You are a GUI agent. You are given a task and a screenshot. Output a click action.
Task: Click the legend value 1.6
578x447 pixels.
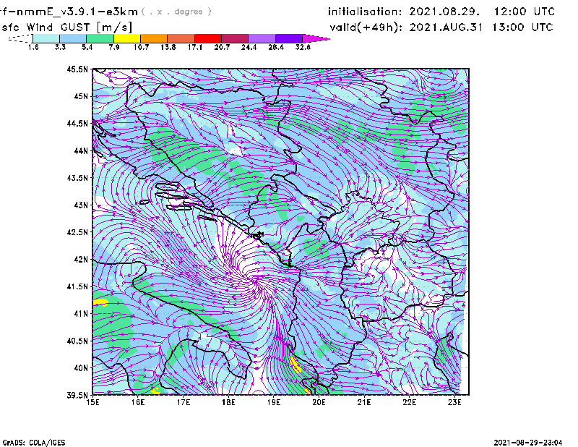[33, 47]
